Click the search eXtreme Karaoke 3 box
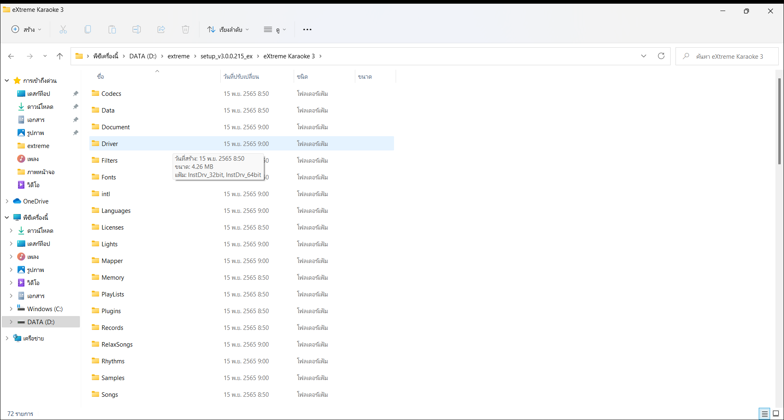784x420 pixels. tap(727, 56)
